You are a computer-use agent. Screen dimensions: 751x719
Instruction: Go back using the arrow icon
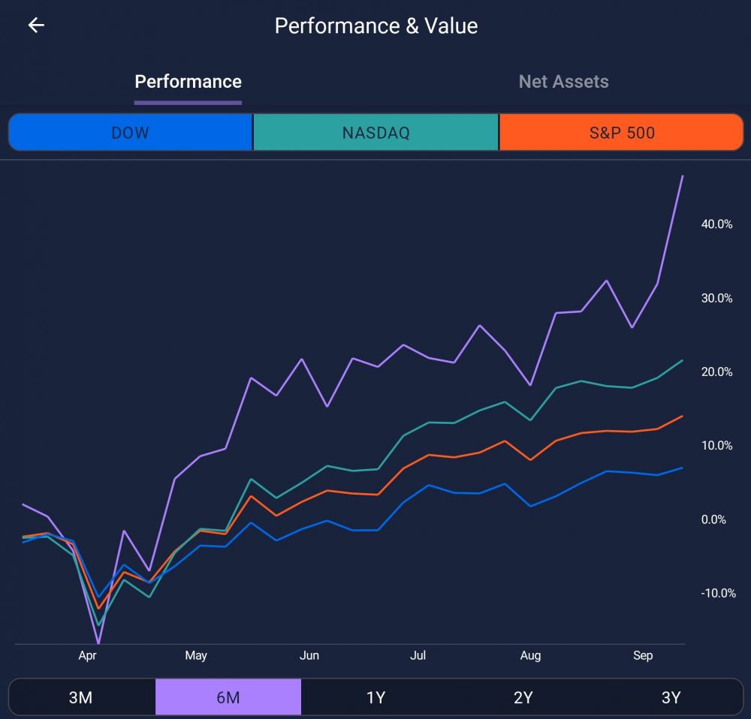point(36,26)
